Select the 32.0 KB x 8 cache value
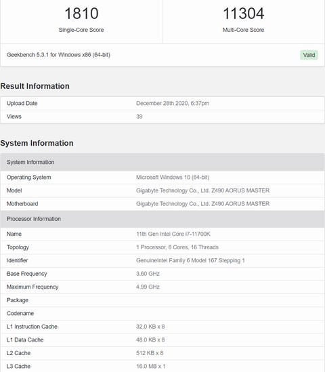Image resolution: width=325 pixels, height=372 pixels. (x=150, y=327)
